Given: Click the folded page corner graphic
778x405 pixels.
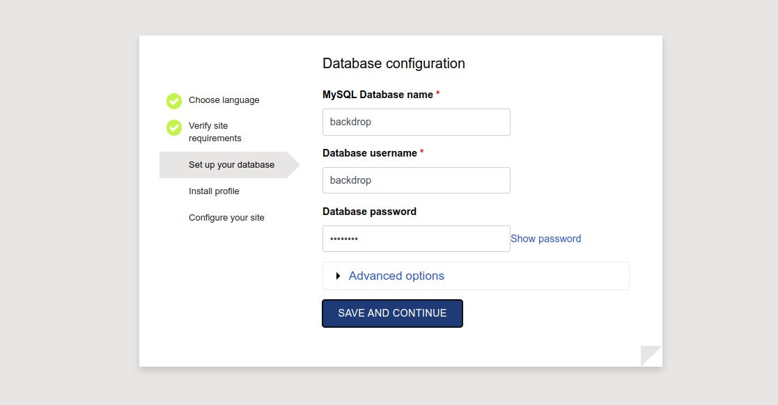Looking at the screenshot, I should coord(651,356).
